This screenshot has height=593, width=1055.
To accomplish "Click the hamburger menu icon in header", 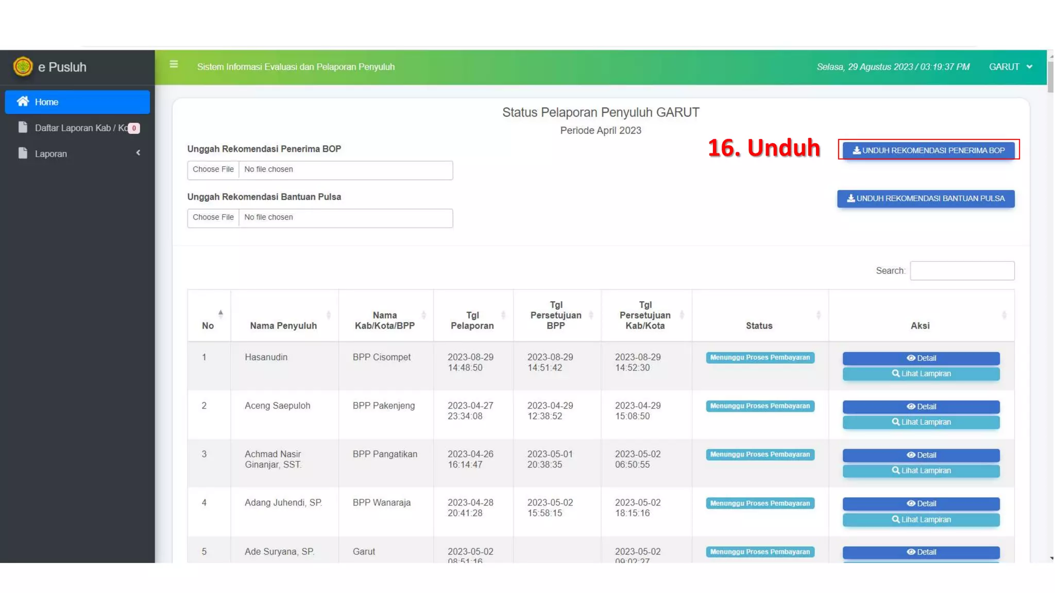I will [x=174, y=64].
